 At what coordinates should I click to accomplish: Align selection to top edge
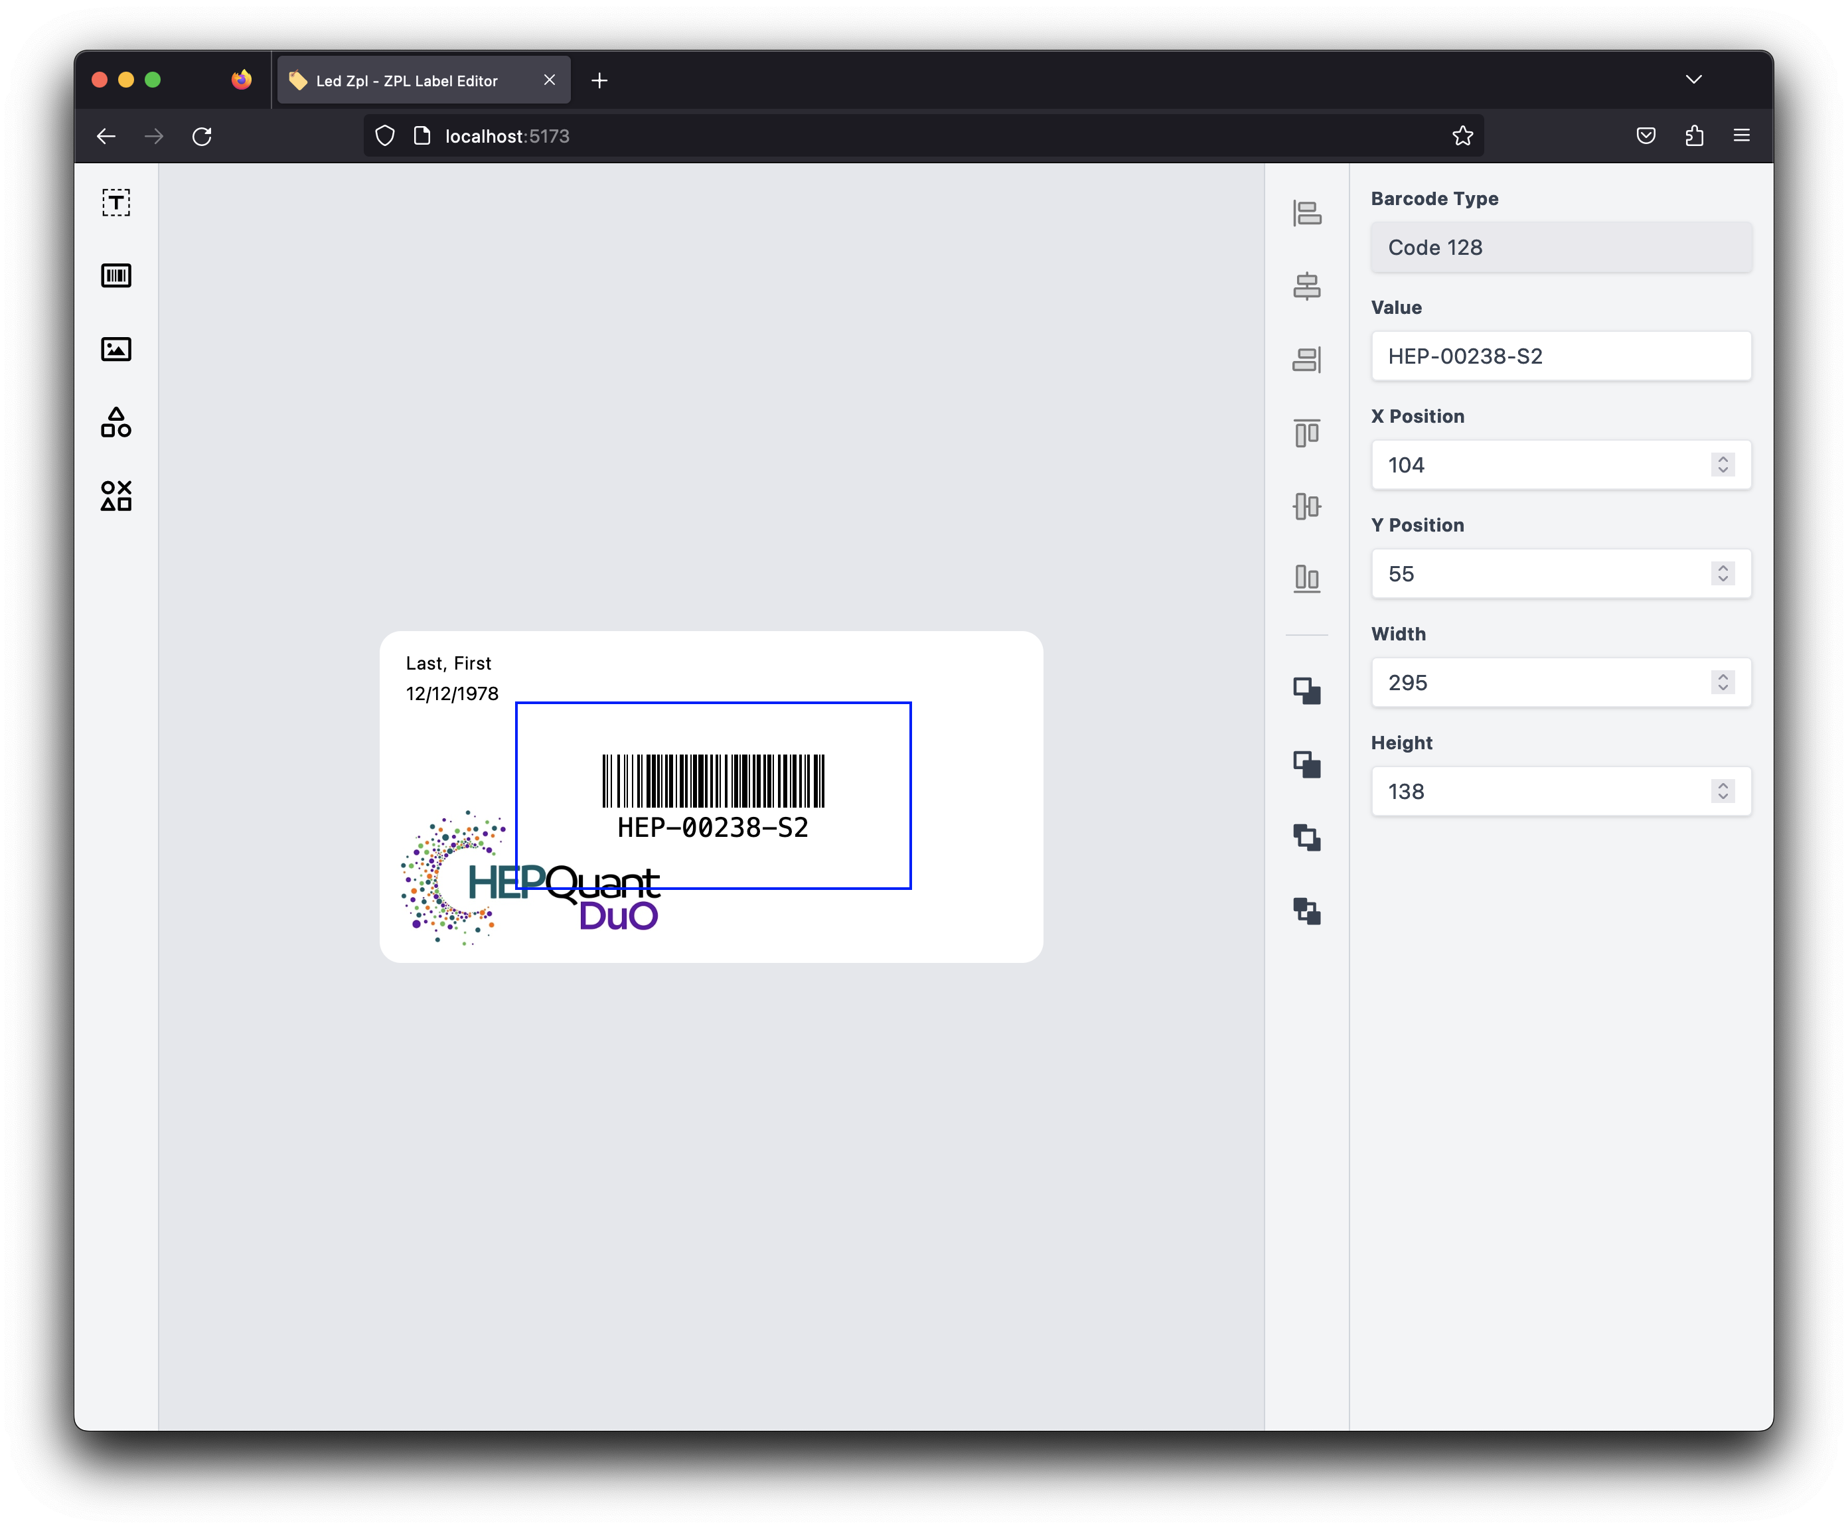[1307, 433]
